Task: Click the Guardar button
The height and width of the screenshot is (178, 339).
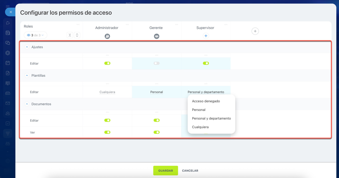Action: click(x=166, y=171)
